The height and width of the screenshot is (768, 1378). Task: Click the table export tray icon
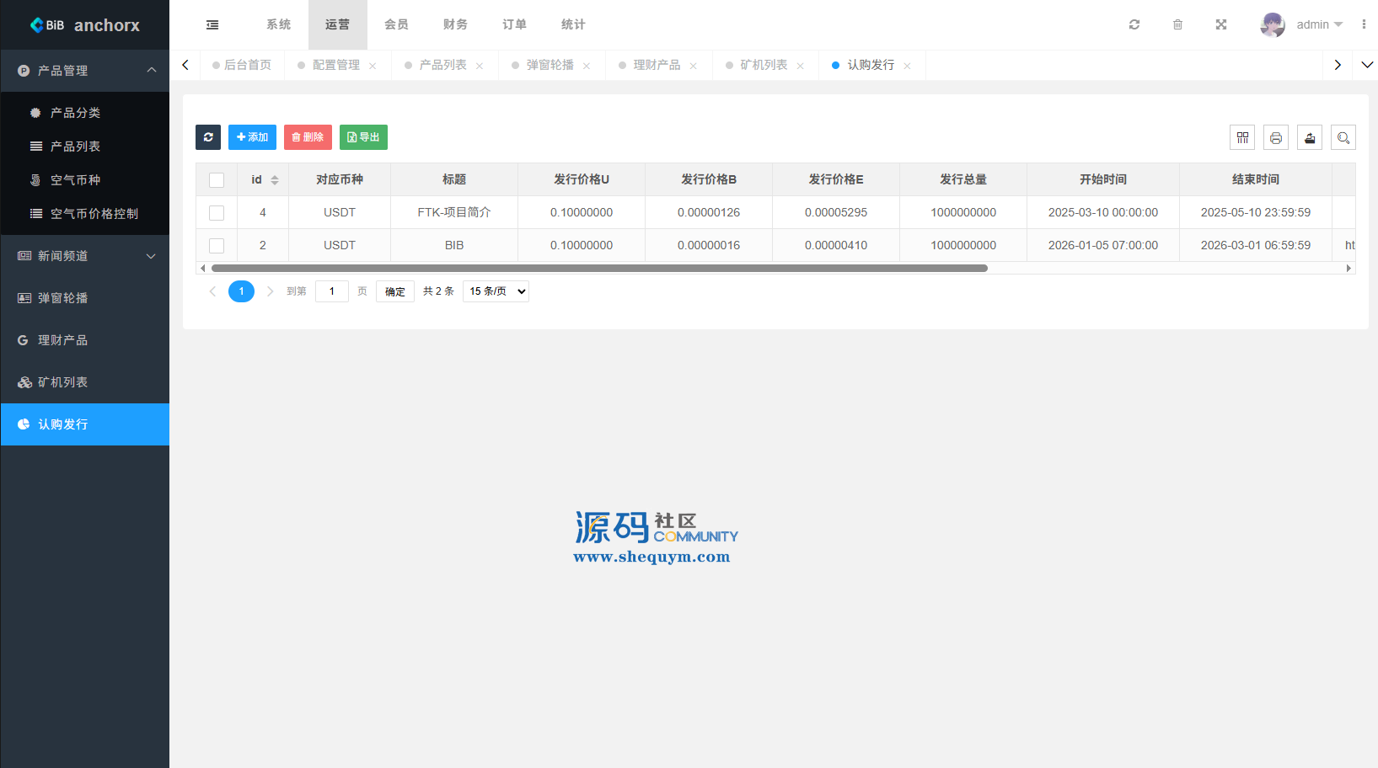(1310, 138)
